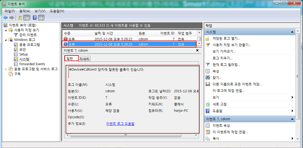The image size is (303, 148).
Task: Collapse the 사용자 지정 보기 tree node
Action: (x=6, y=30)
